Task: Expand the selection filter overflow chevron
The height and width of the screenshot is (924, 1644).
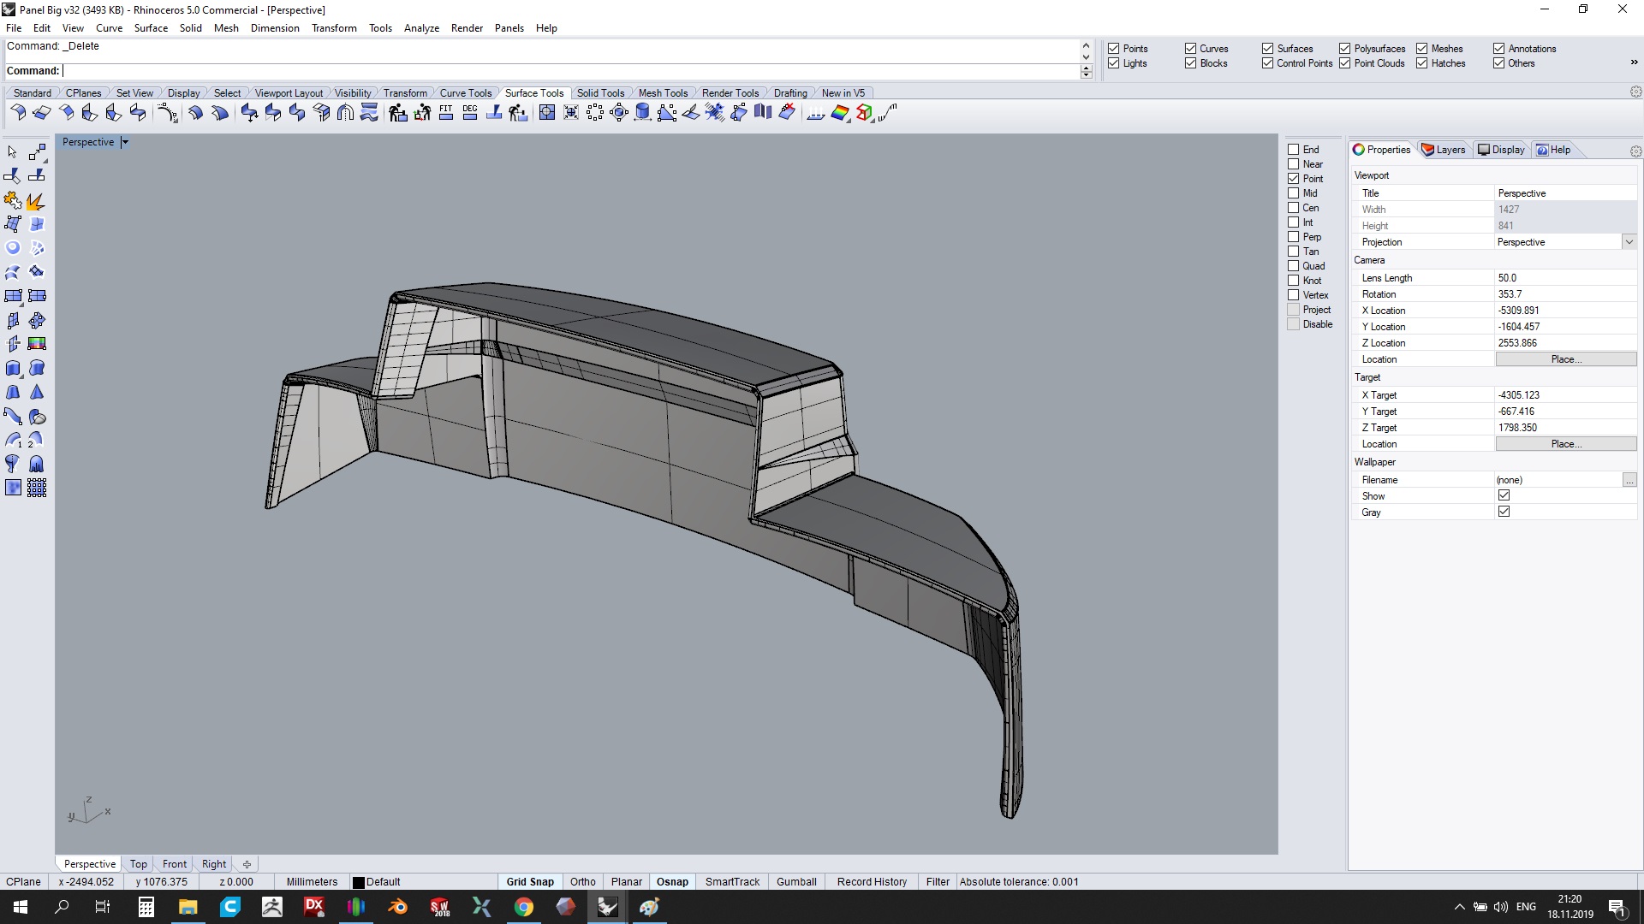Action: [x=1634, y=62]
